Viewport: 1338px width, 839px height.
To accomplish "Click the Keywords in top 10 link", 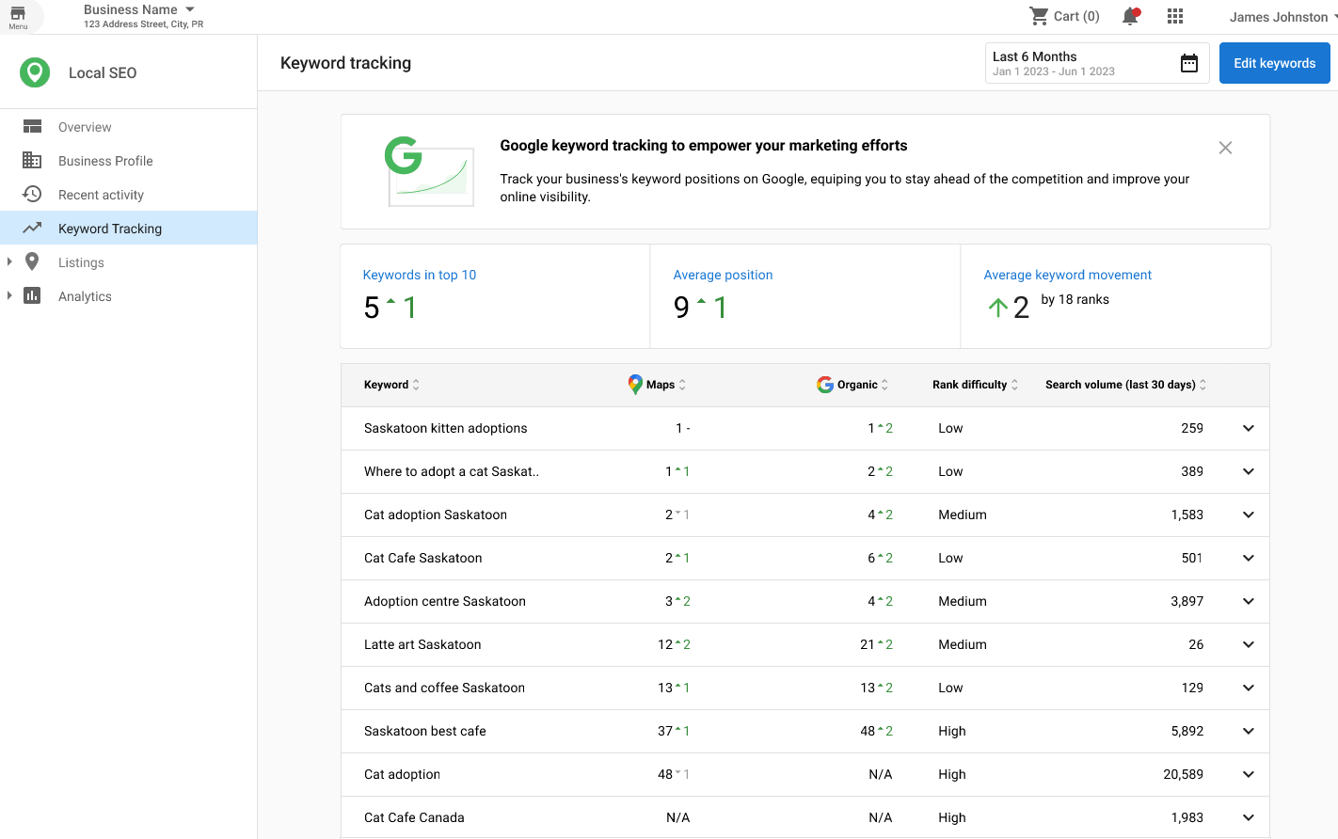I will (420, 275).
